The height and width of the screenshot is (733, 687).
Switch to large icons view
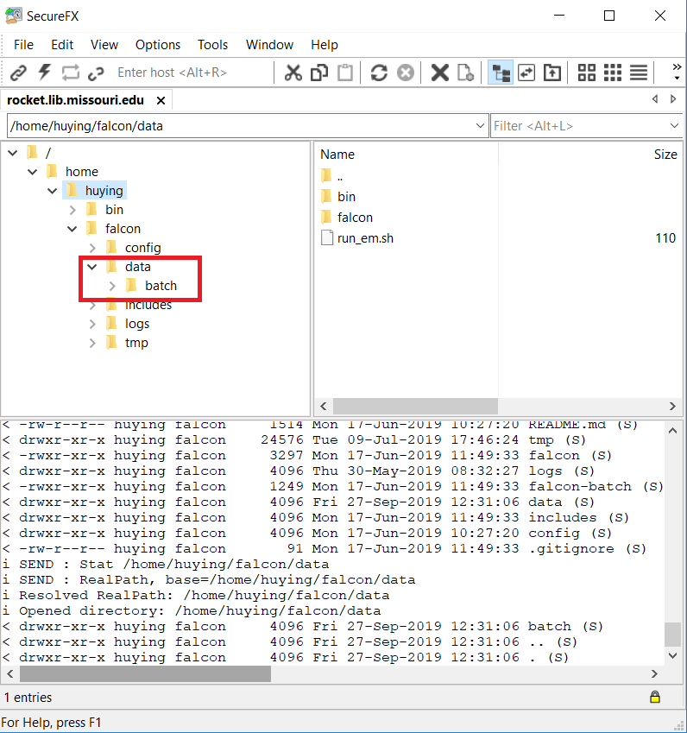[587, 73]
